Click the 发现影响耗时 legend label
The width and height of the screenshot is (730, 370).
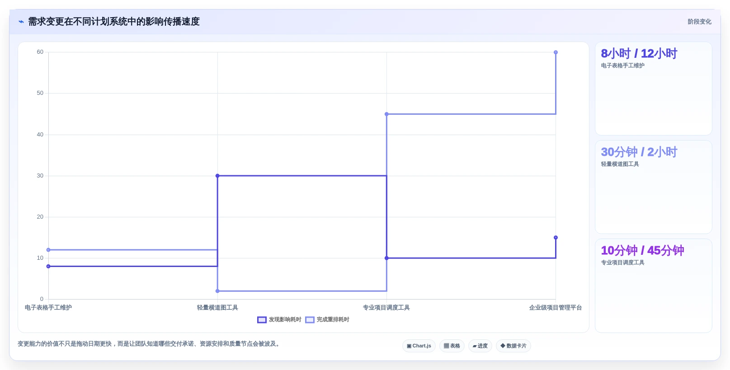point(285,320)
